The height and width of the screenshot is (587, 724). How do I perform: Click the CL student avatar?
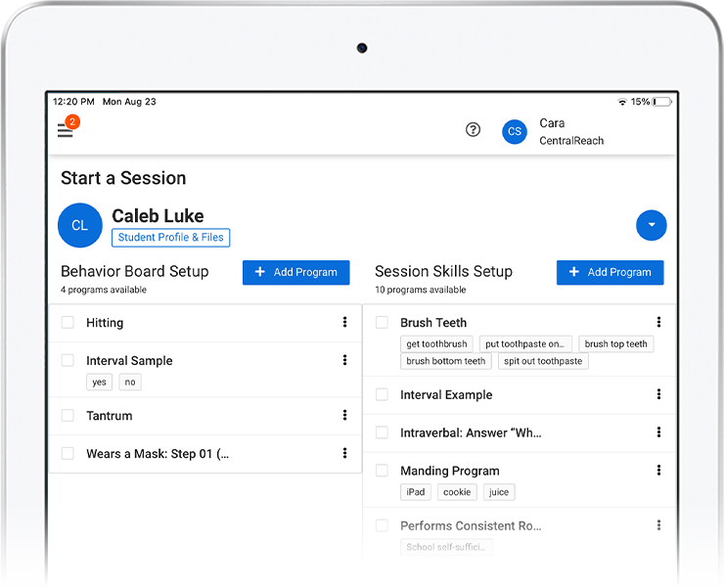80,225
